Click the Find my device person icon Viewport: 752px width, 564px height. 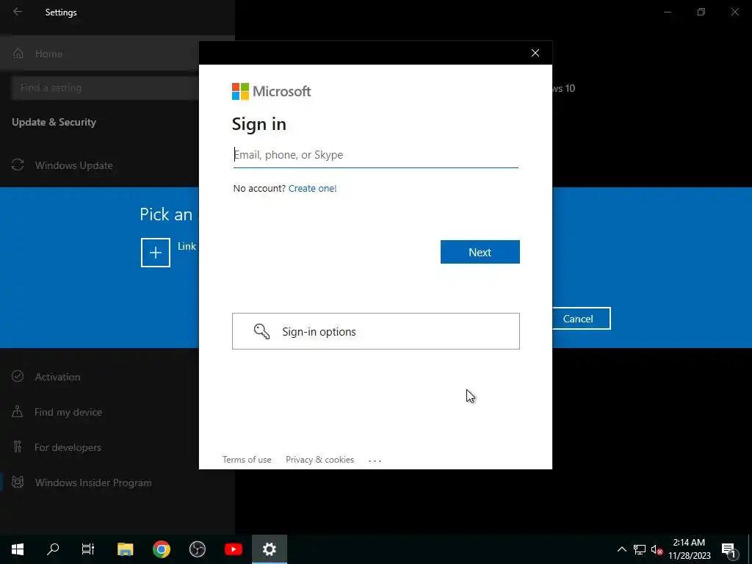(x=18, y=411)
